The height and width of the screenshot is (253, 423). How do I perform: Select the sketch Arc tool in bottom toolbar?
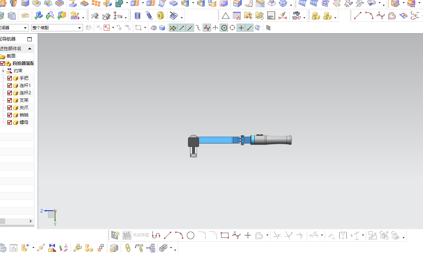point(179,236)
